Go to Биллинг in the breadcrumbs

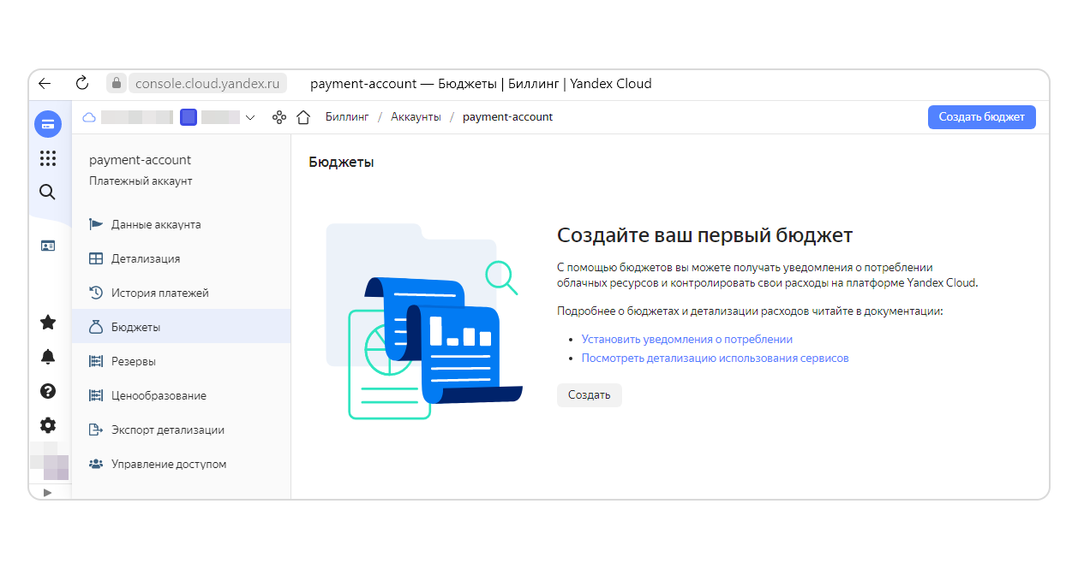coord(347,117)
